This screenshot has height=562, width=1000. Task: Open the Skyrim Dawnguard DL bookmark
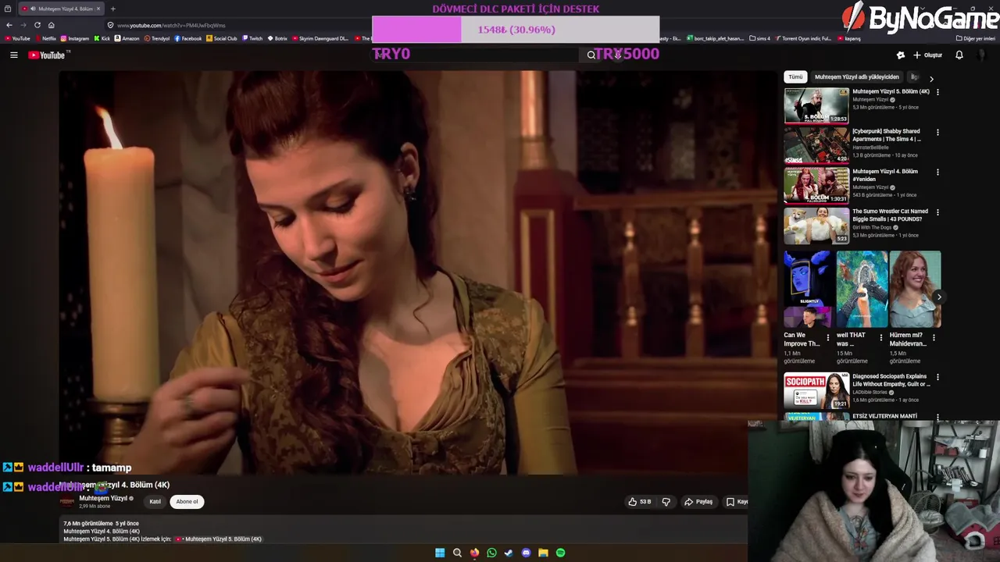tap(320, 38)
